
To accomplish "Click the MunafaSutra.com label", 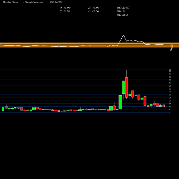I will point(34,2).
